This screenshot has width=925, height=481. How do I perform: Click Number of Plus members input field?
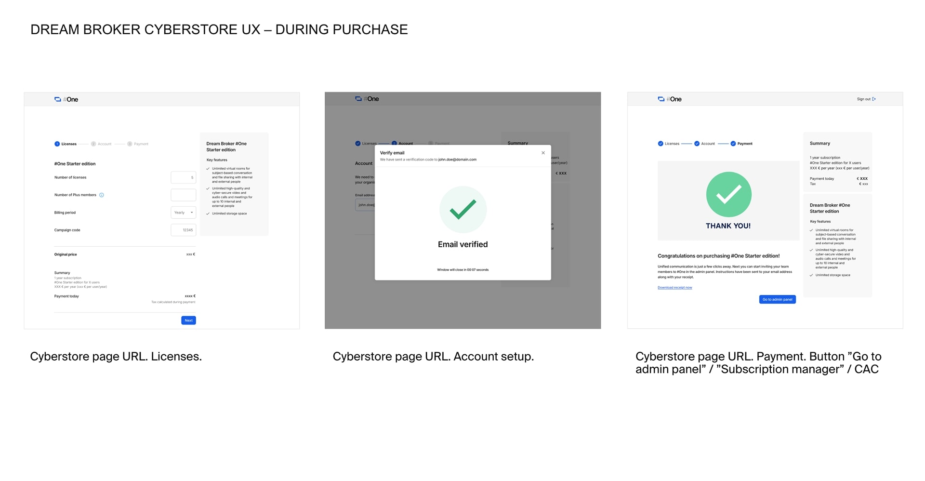coord(183,195)
